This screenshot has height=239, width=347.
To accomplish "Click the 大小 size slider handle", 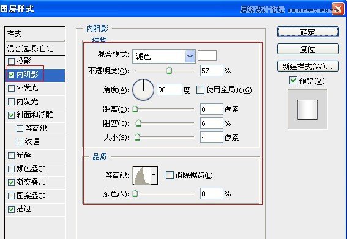I will (x=137, y=138).
